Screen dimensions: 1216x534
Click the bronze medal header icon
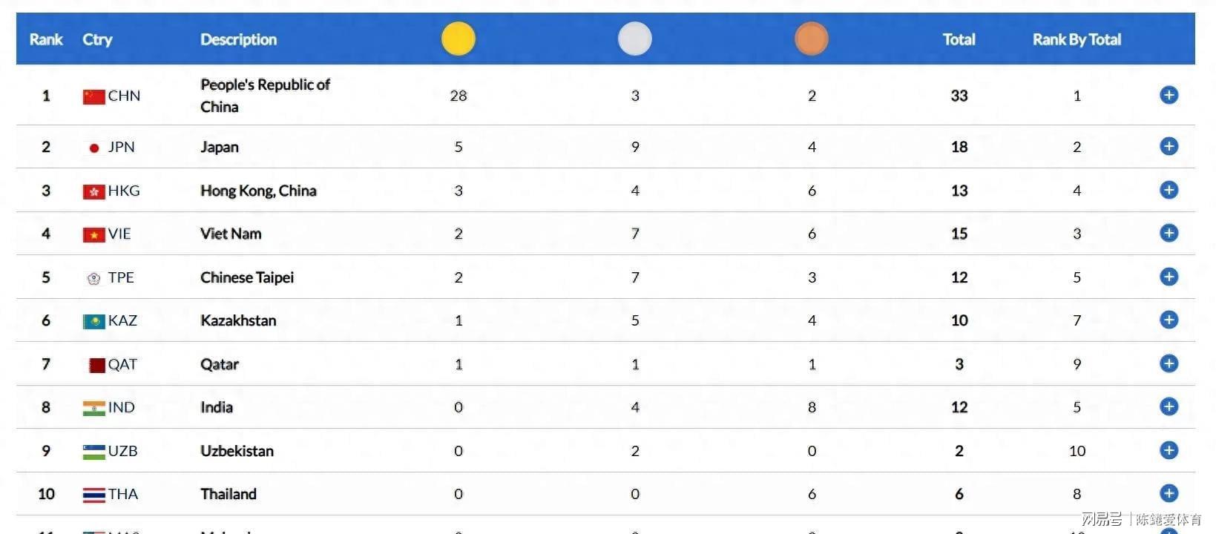tap(811, 39)
